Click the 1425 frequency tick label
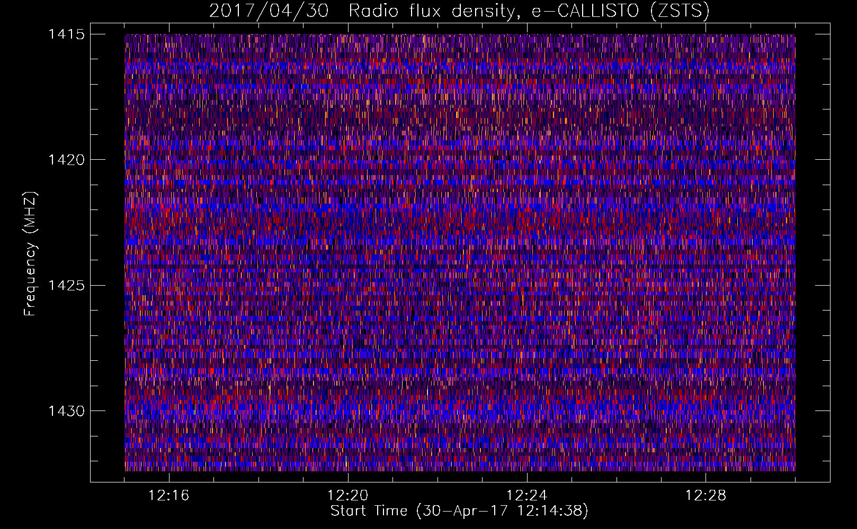The image size is (857, 529). click(66, 286)
